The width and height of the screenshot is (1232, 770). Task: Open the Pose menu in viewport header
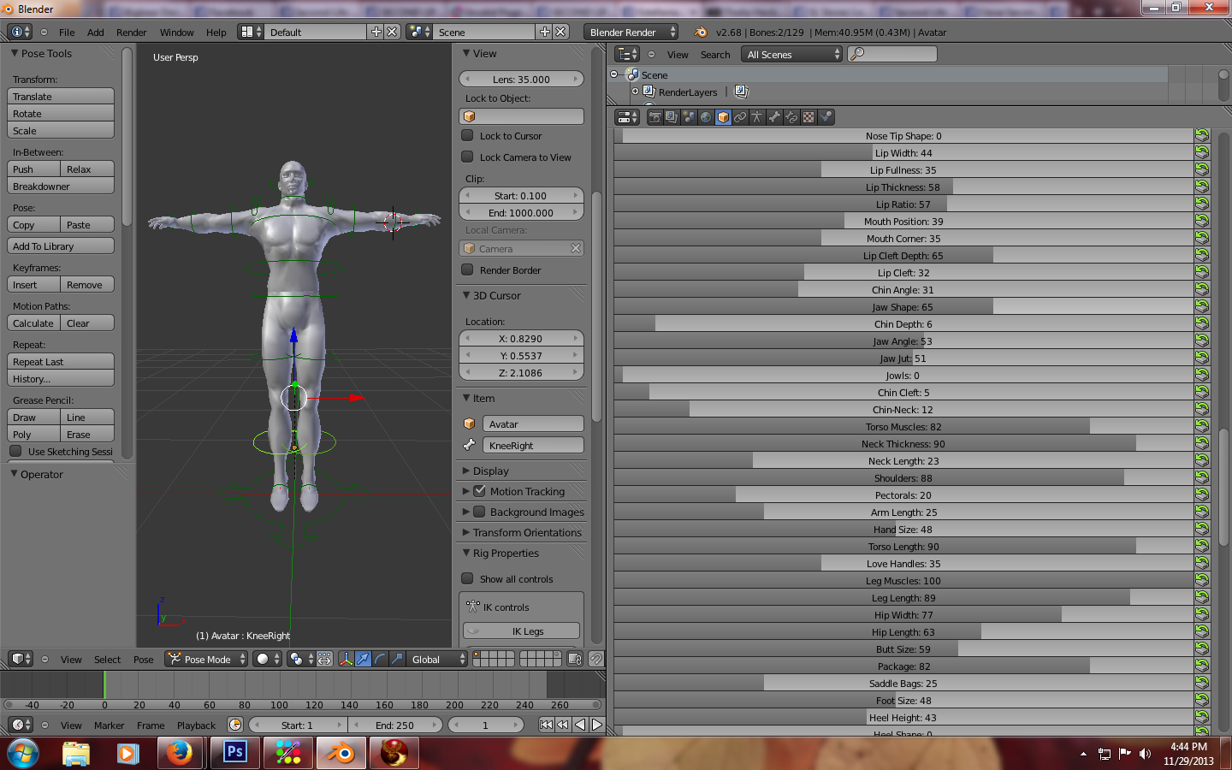[143, 660]
